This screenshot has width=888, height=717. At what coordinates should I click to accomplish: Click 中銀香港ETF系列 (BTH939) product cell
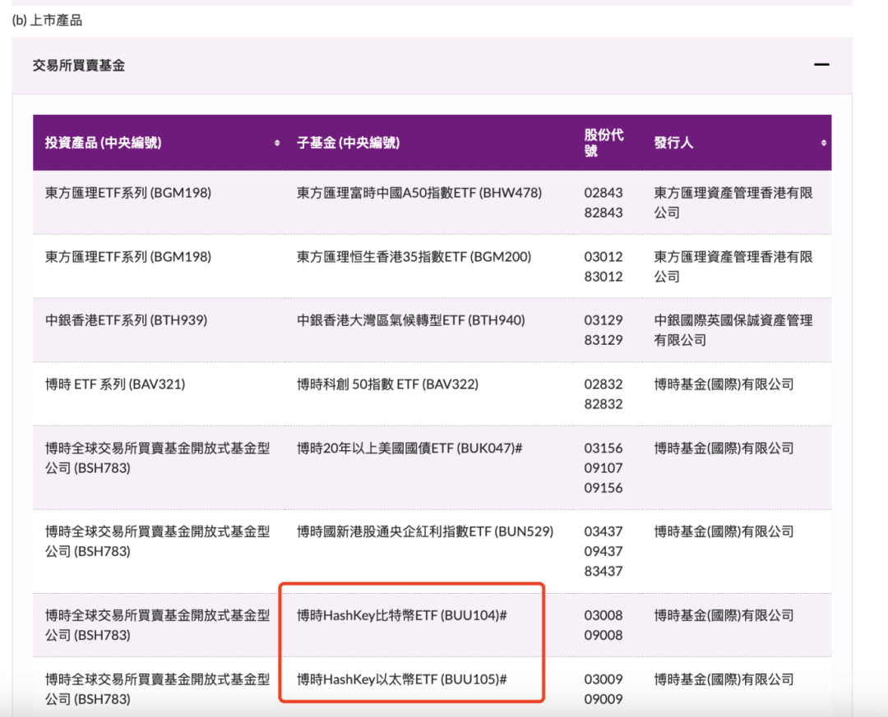click(x=126, y=320)
